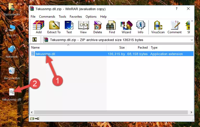Open the archive path dropdown
The height and width of the screenshot is (127, 200).
[x=192, y=40]
